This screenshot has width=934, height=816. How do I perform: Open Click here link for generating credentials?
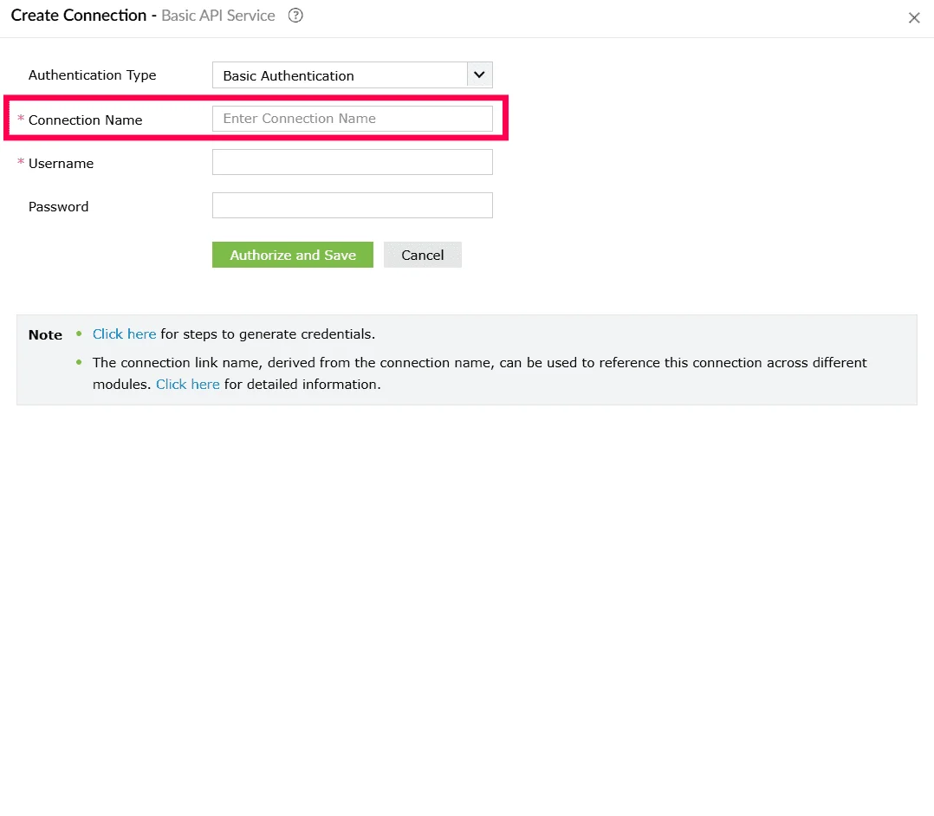point(124,334)
